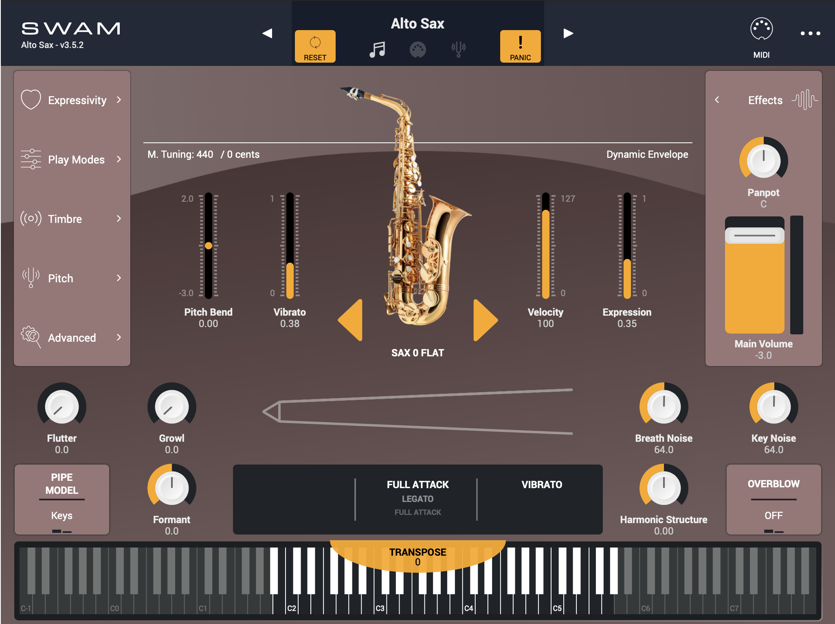835x624 pixels.
Task: Collapse the Effects panel with its chevron
Action: (717, 100)
